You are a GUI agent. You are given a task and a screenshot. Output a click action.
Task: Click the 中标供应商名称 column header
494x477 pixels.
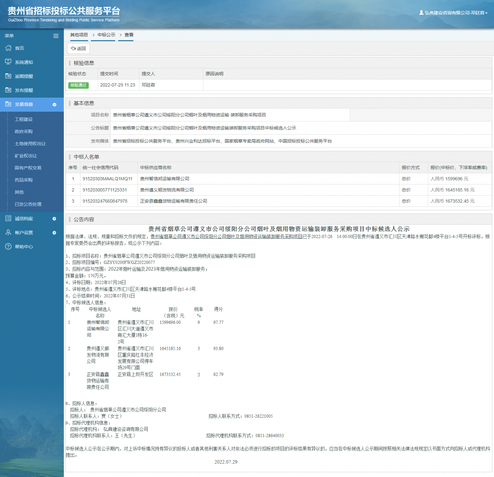point(156,168)
